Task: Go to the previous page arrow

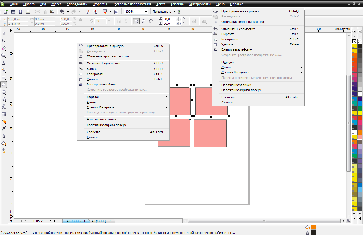Action: coord(26,221)
